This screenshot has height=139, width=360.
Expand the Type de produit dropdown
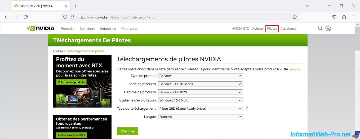200,76
